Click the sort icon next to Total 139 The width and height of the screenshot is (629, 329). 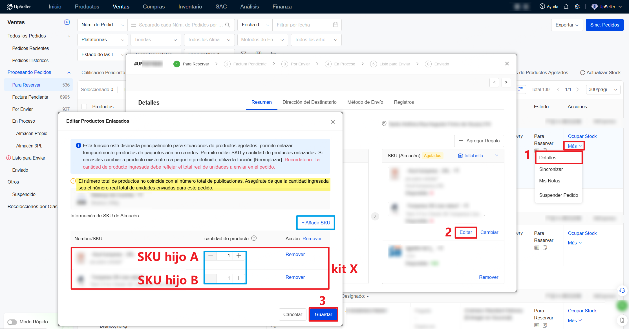(x=521, y=89)
